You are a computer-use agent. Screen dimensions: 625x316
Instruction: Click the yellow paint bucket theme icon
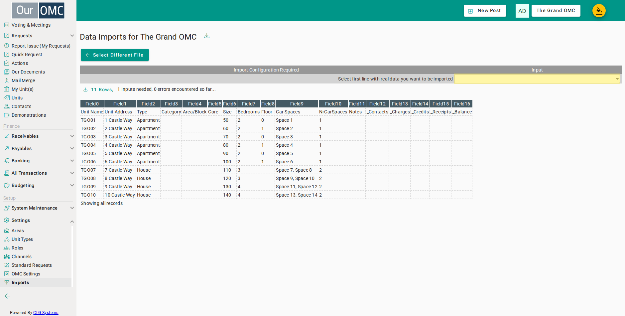599,11
